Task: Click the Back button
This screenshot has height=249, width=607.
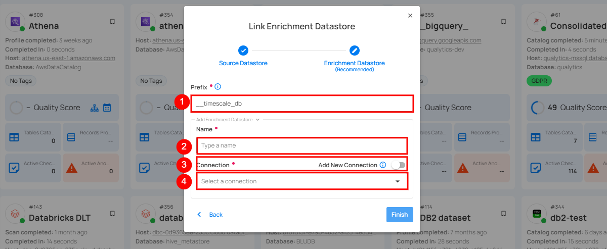Action: 210,215
